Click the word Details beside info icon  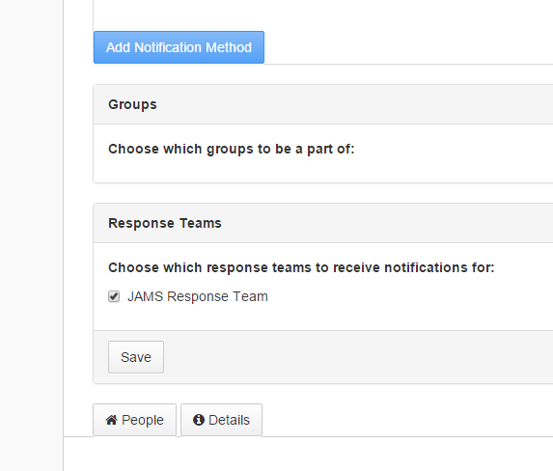click(230, 420)
